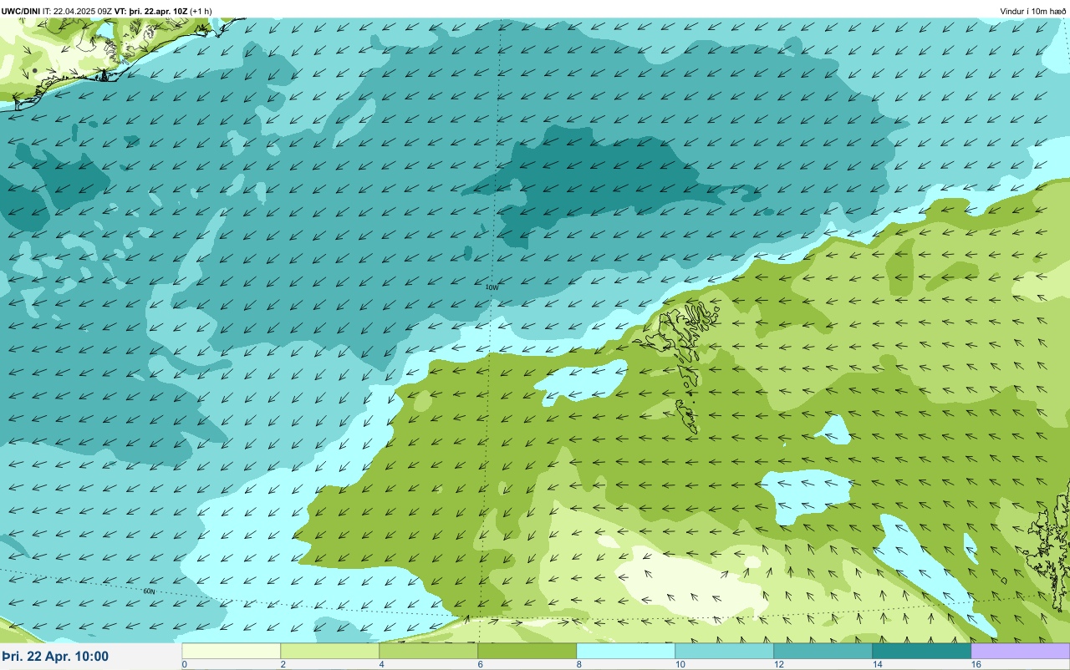1070x670 pixels.
Task: Click the purple above-16 legend swatch
Action: click(x=1020, y=651)
